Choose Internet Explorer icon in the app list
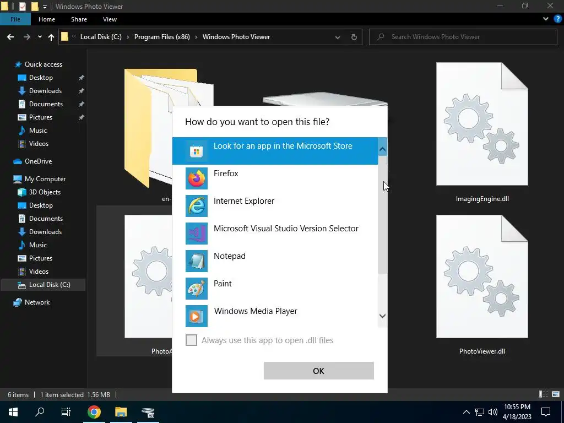Screen dimensions: 564x423 (197, 206)
